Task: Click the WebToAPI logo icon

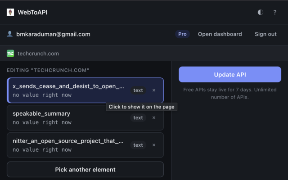Action: (10, 12)
